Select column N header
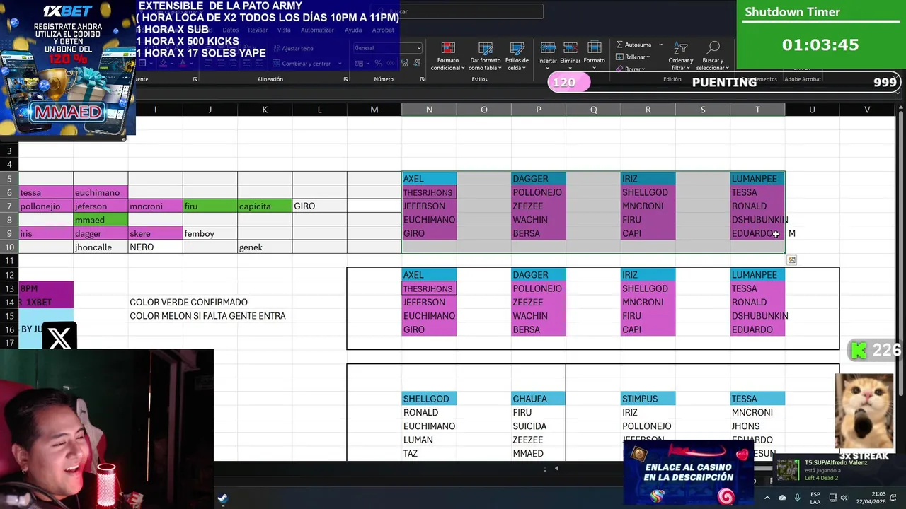This screenshot has height=509, width=906. 429,110
